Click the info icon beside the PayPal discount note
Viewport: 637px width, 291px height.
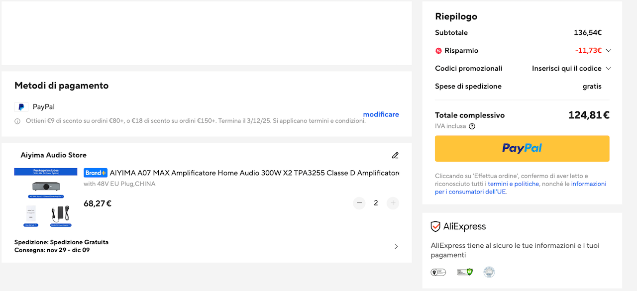pyautogui.click(x=17, y=121)
